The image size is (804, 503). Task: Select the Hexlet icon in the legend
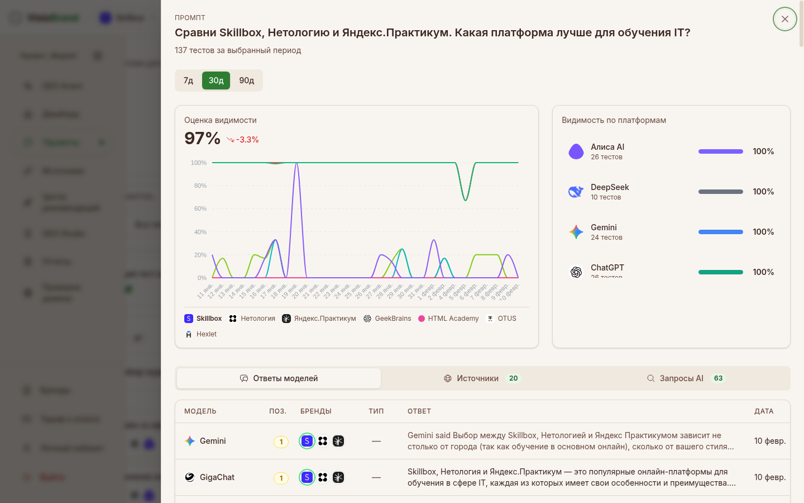pos(188,334)
